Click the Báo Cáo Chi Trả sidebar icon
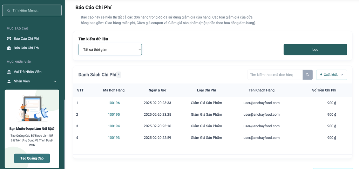Screen dimensions: 359x169 [9, 48]
